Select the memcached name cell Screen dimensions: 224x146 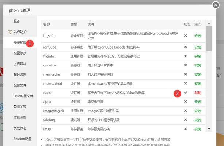pyautogui.click(x=53, y=84)
